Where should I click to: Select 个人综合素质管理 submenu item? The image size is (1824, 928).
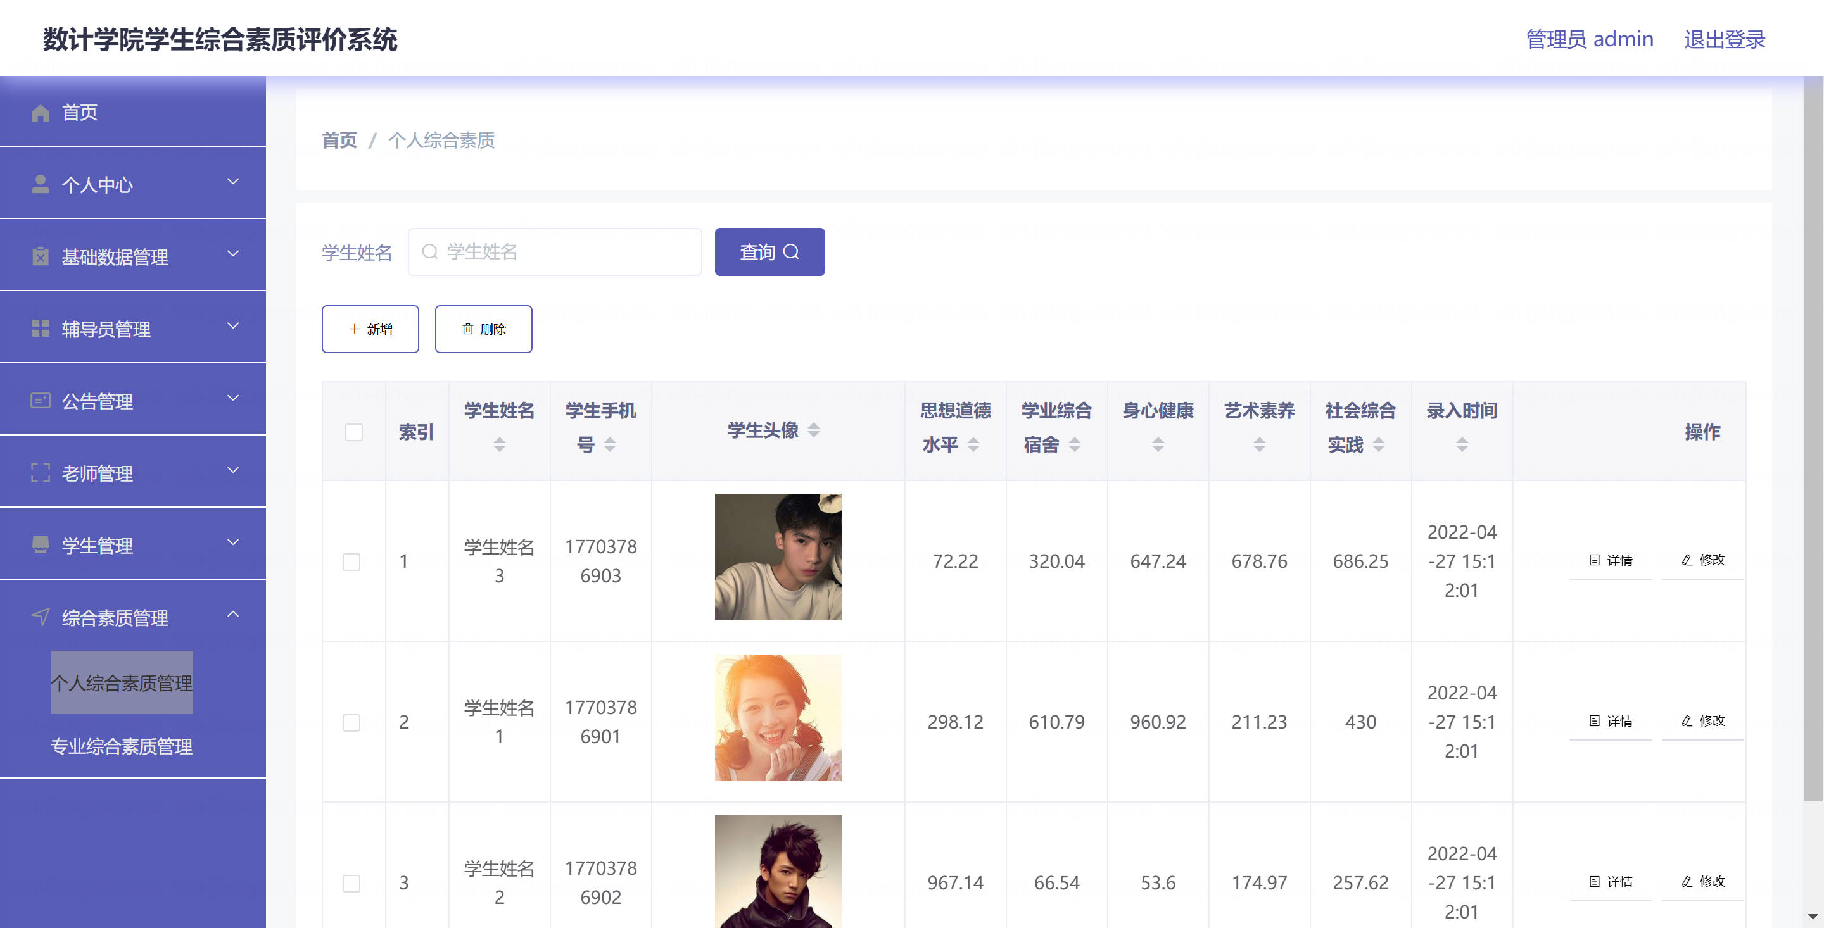click(x=121, y=682)
